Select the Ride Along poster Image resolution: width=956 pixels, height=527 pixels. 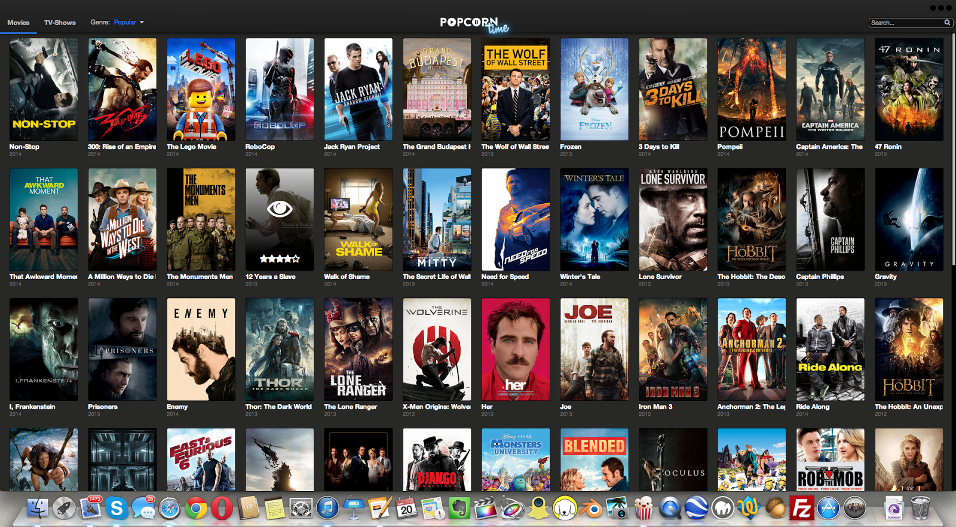pyautogui.click(x=831, y=350)
